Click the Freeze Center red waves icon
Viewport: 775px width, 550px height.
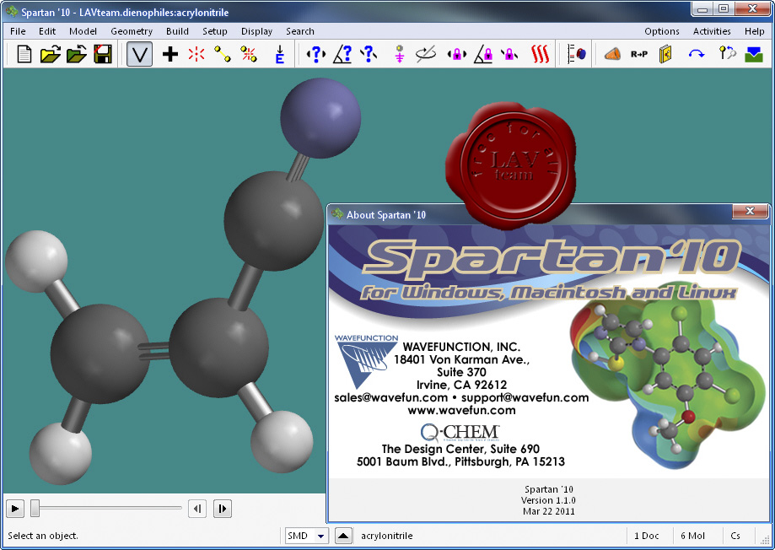point(541,54)
